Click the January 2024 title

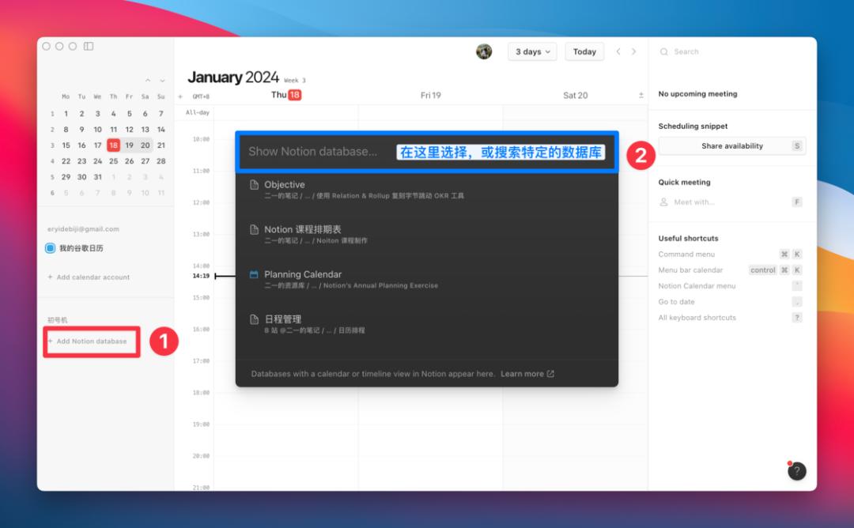pyautogui.click(x=233, y=77)
